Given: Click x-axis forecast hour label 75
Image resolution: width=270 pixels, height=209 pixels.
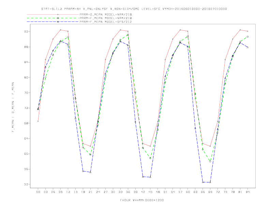Looking at the screenshot, I should click(225, 192).
